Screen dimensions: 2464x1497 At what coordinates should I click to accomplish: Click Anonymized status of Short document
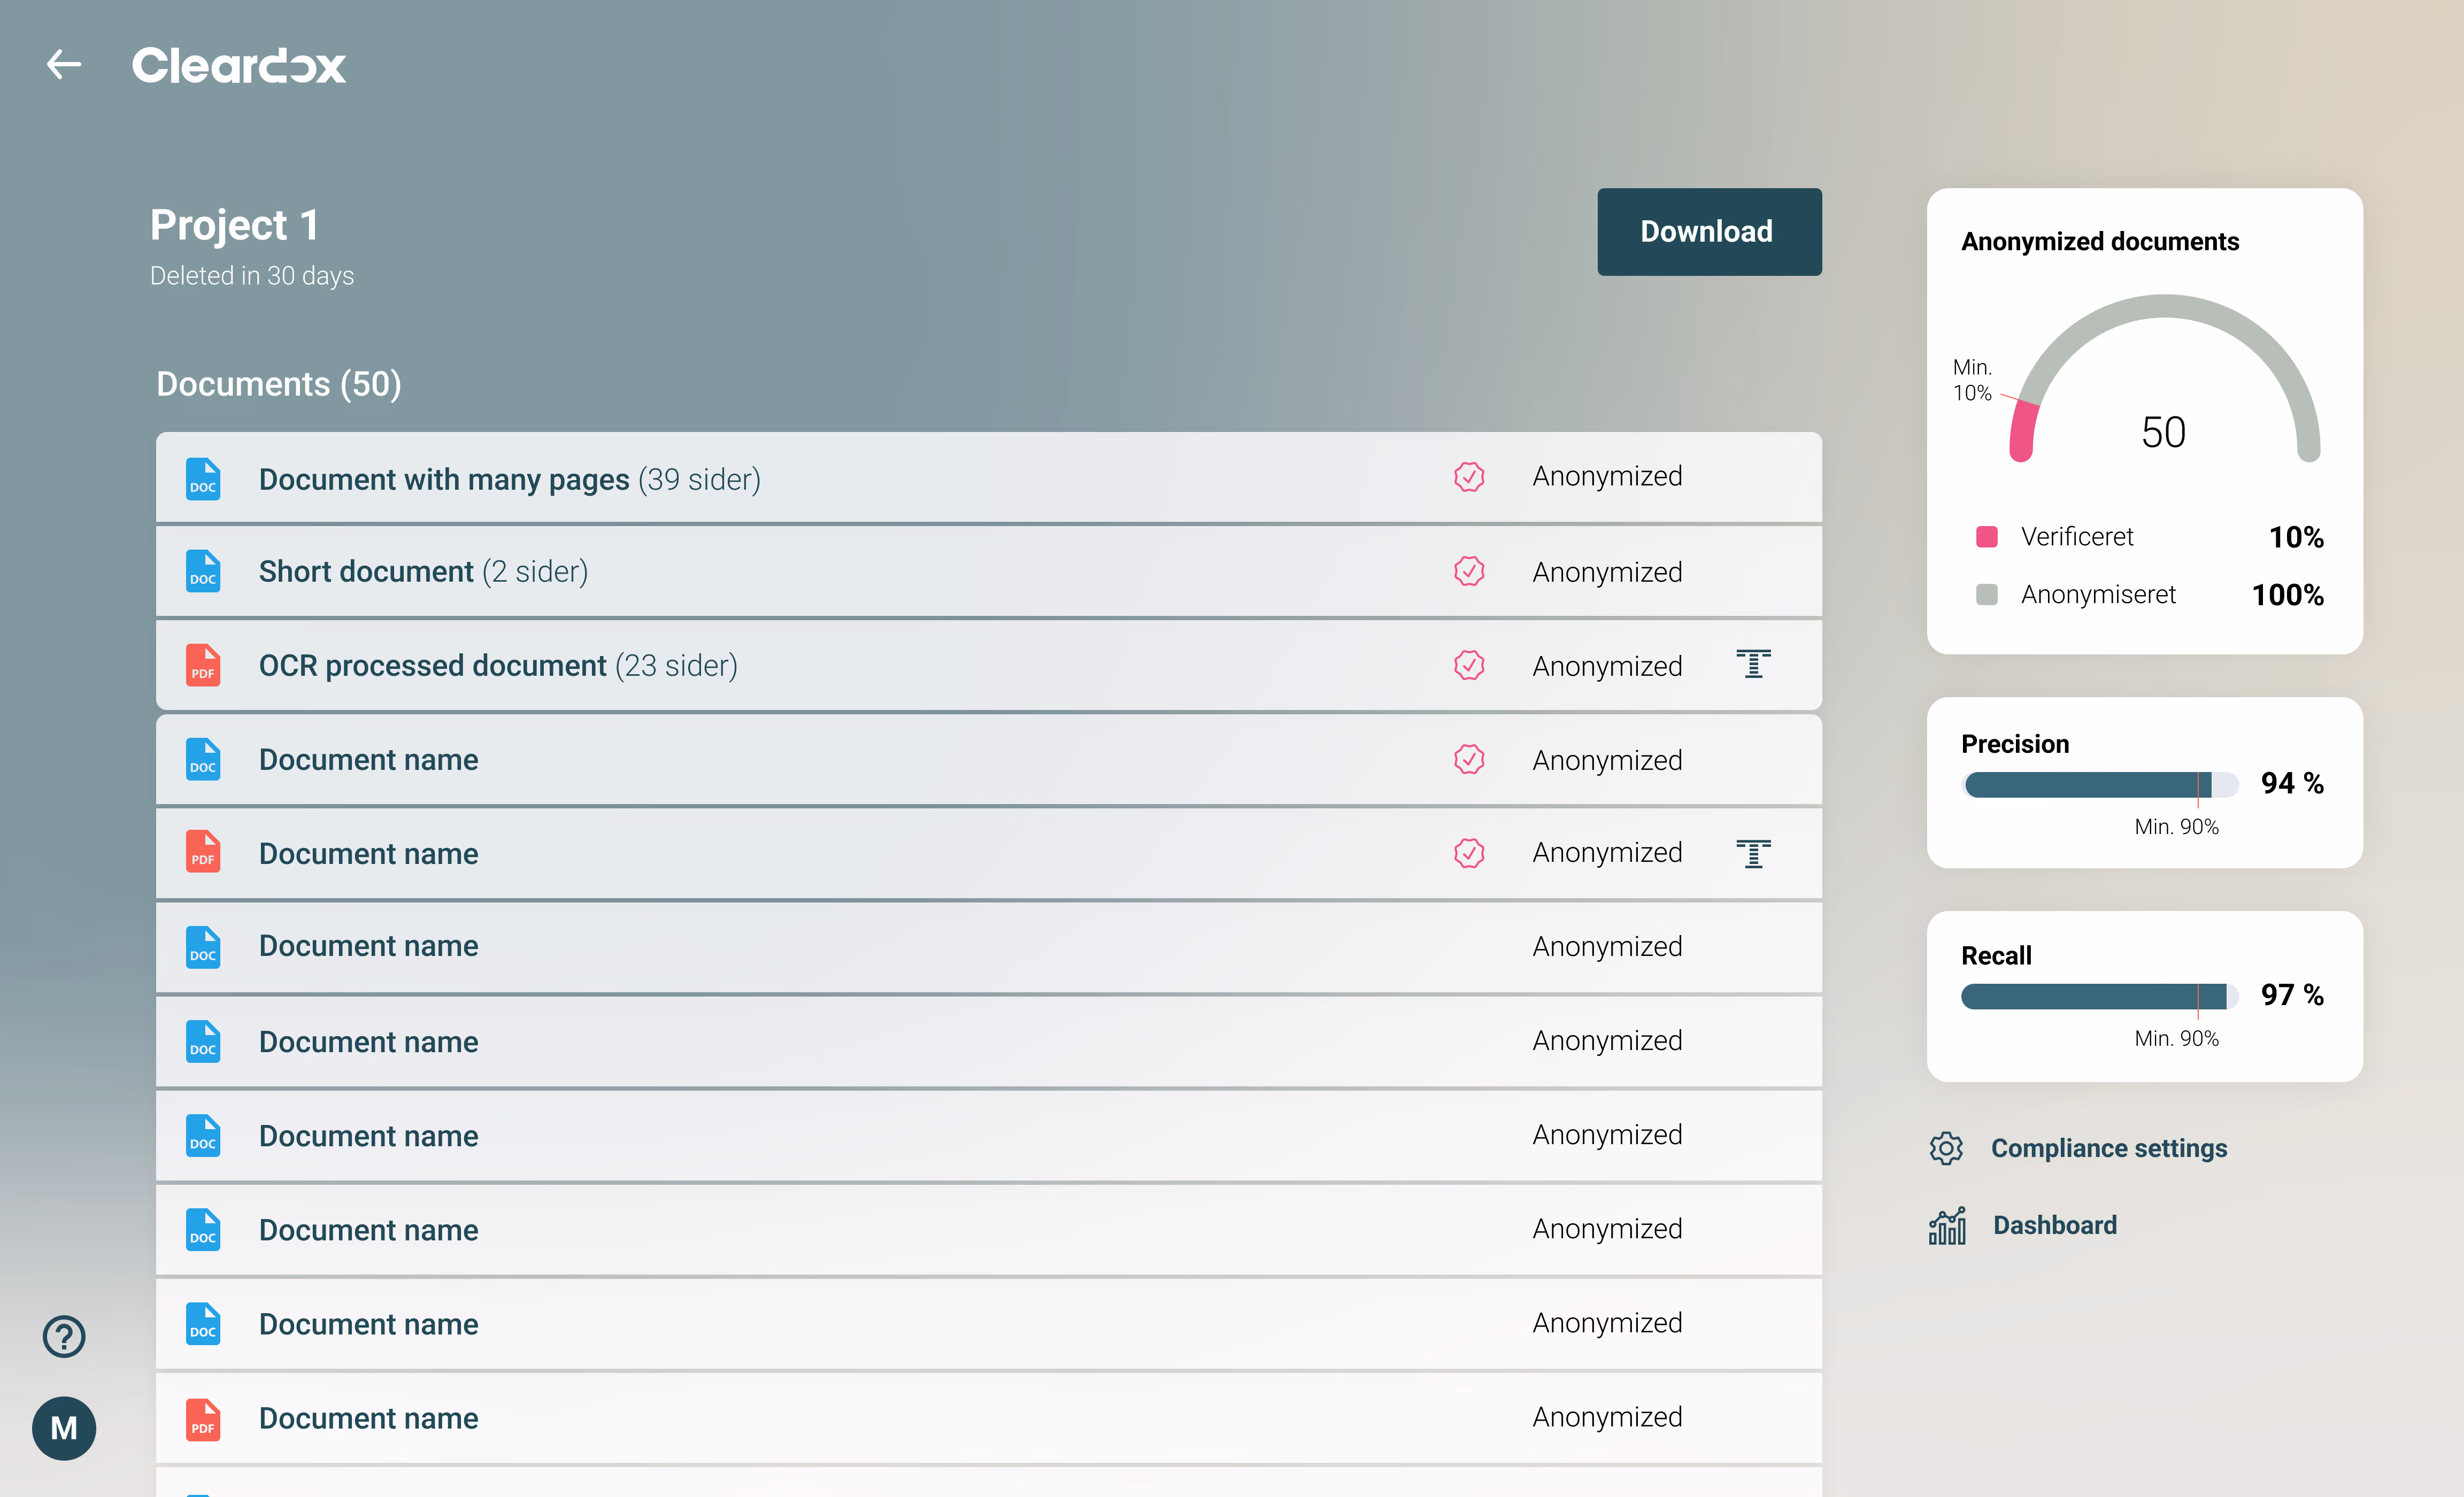1607,572
